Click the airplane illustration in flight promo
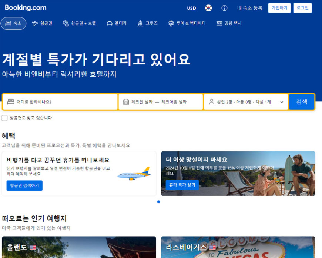Image resolution: width=322 pixels, height=258 pixels. tap(134, 174)
